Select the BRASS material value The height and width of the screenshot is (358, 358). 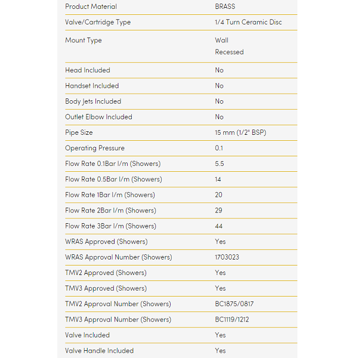pyautogui.click(x=225, y=7)
